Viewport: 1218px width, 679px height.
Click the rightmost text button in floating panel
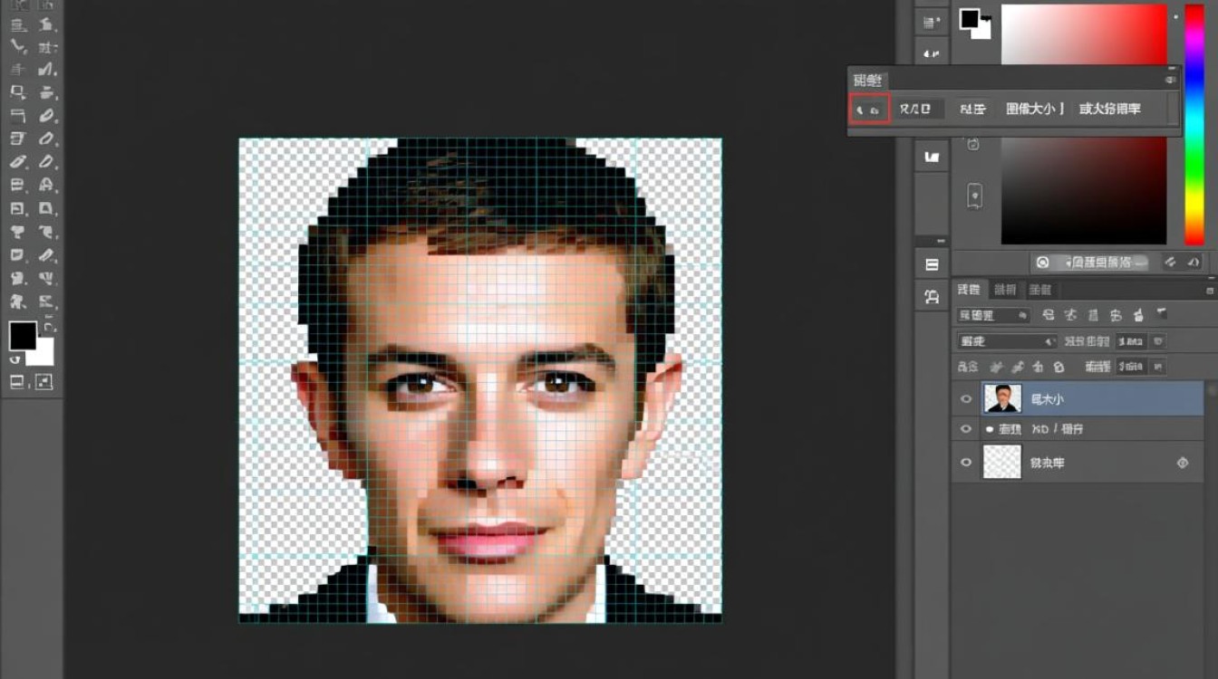click(1109, 109)
